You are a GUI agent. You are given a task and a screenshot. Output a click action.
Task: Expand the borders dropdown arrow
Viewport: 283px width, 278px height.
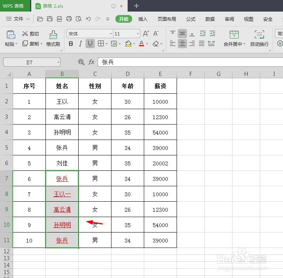coord(106,44)
